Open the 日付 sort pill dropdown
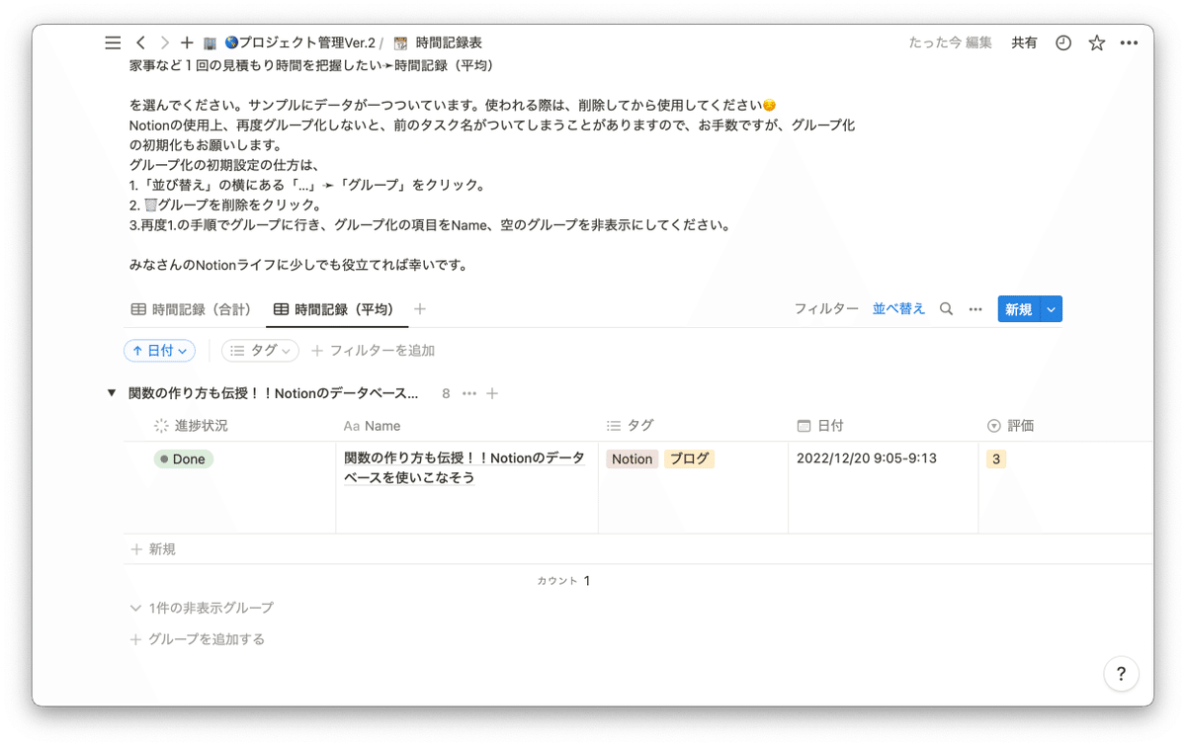 pyautogui.click(x=160, y=351)
